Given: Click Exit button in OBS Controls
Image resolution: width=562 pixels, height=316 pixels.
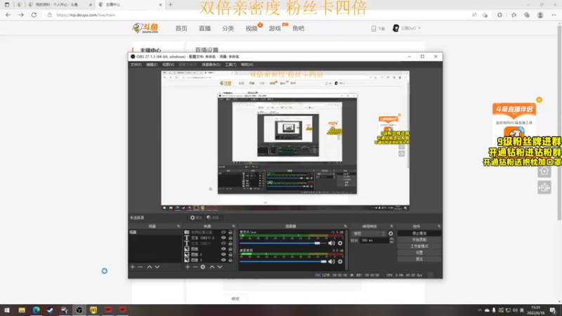Looking at the screenshot, I should (419, 259).
